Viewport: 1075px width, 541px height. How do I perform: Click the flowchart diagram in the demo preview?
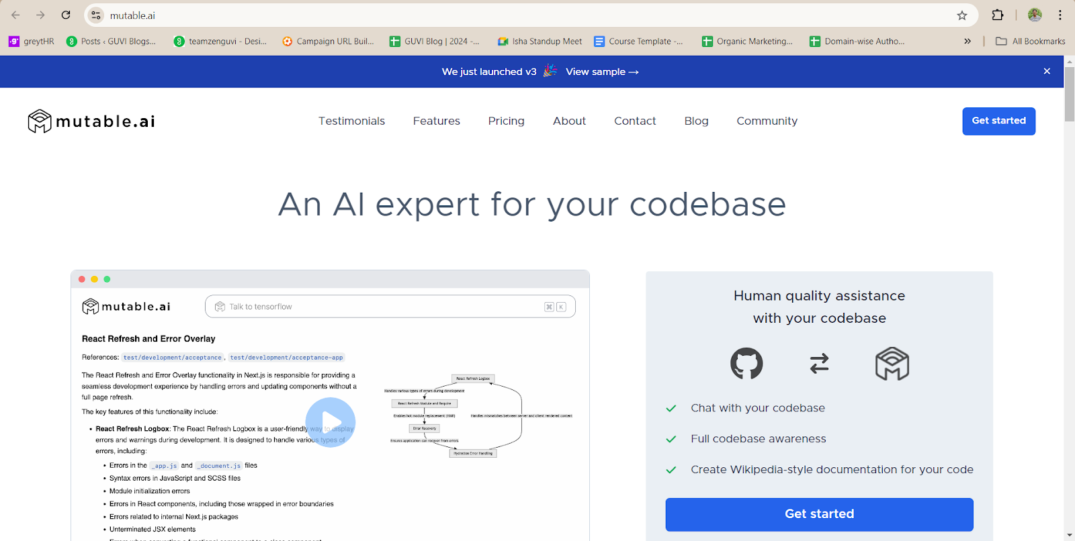tap(478, 416)
